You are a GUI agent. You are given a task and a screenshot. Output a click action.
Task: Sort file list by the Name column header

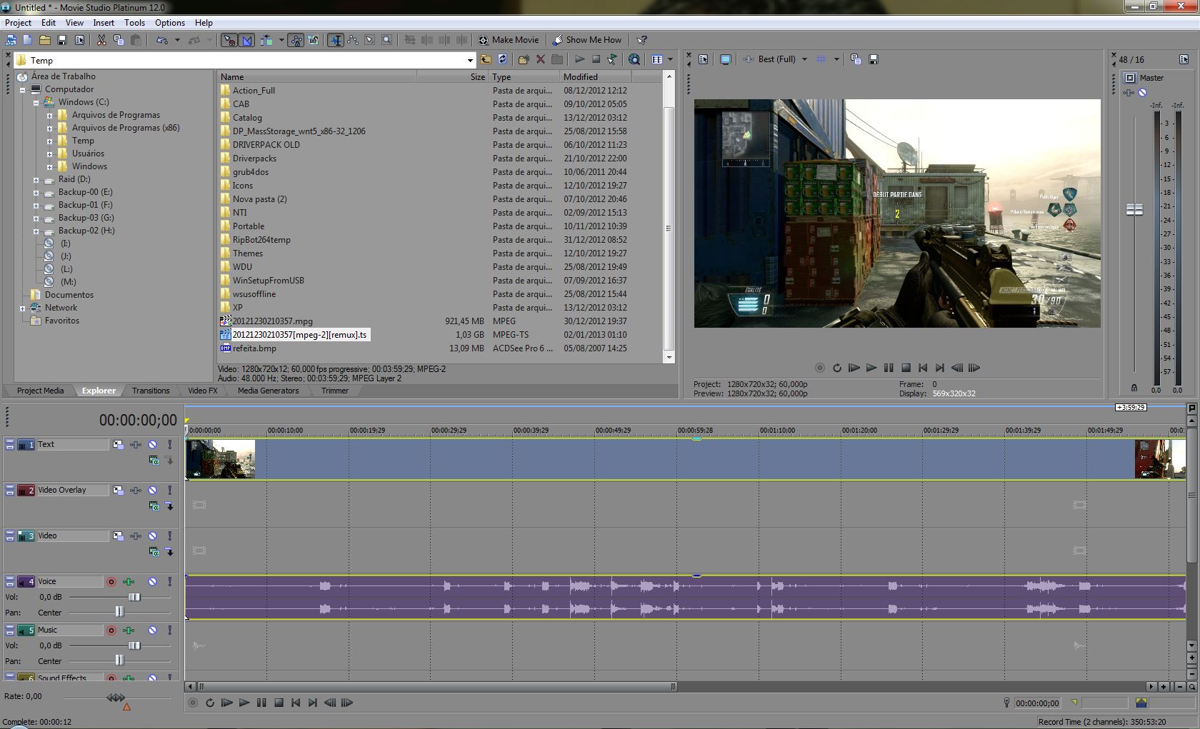317,76
